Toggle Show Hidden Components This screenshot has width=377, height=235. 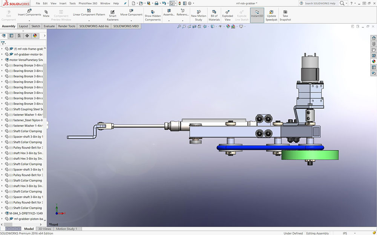pyautogui.click(x=153, y=12)
